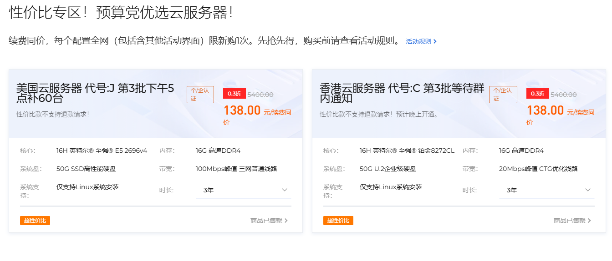Click 商品已售罄 on the 香港云服务器 card
This screenshot has height=261, width=612.
point(572,221)
